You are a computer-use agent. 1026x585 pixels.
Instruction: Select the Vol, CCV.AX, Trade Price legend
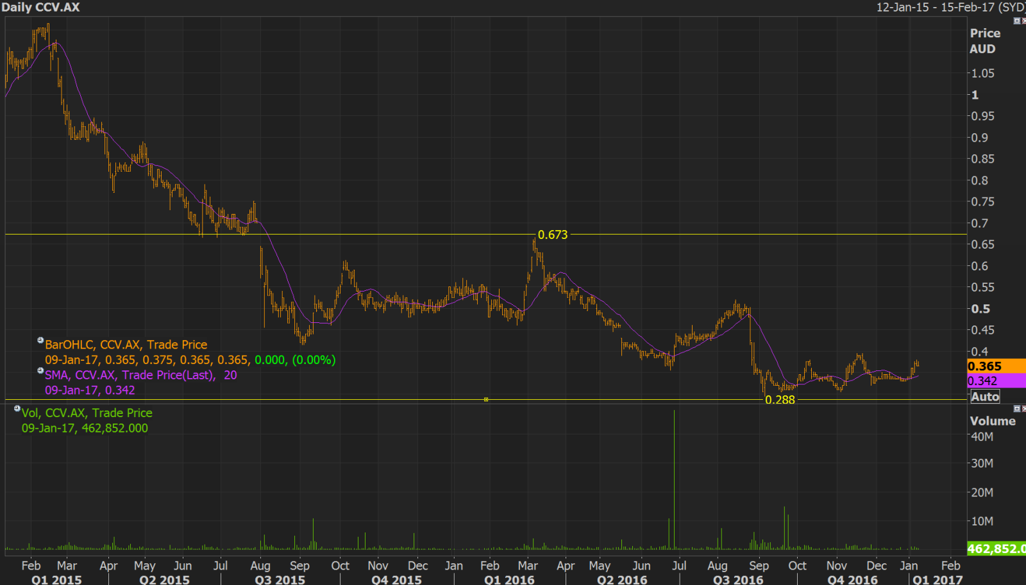(x=87, y=413)
